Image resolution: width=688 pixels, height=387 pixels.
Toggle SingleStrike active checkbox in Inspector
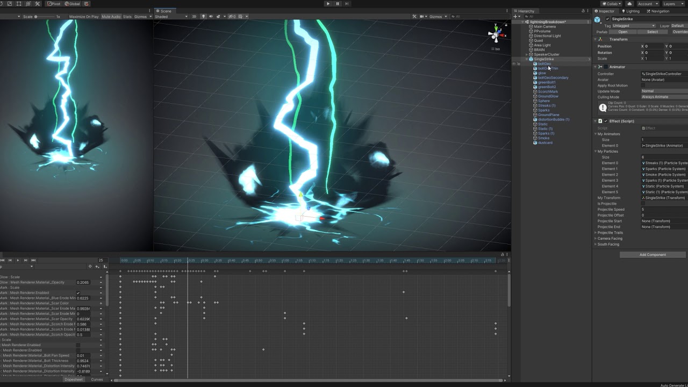point(607,19)
